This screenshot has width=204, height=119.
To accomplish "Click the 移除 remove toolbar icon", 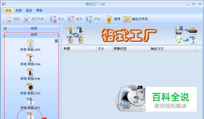I will (9, 19).
